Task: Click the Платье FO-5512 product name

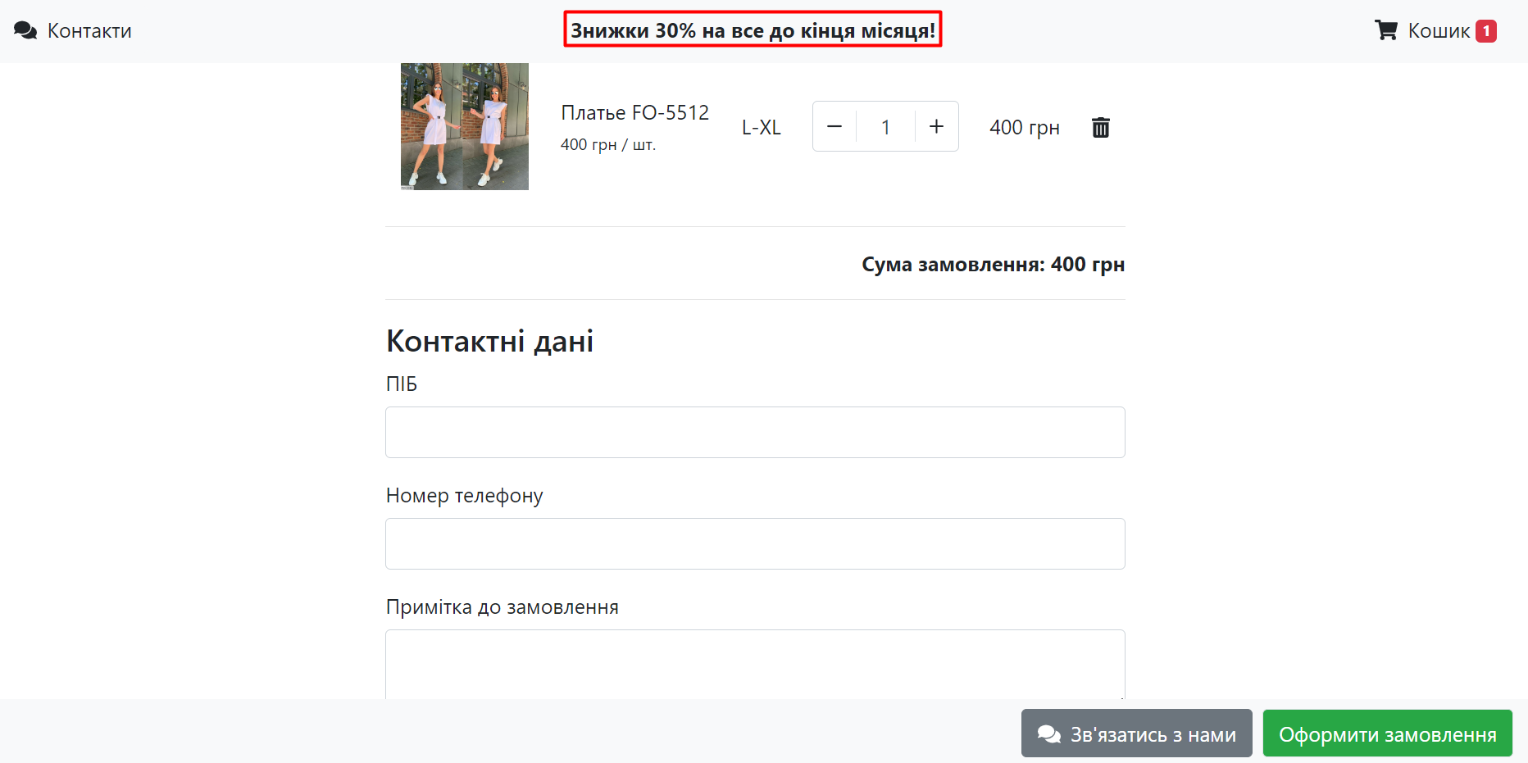Action: pyautogui.click(x=634, y=112)
